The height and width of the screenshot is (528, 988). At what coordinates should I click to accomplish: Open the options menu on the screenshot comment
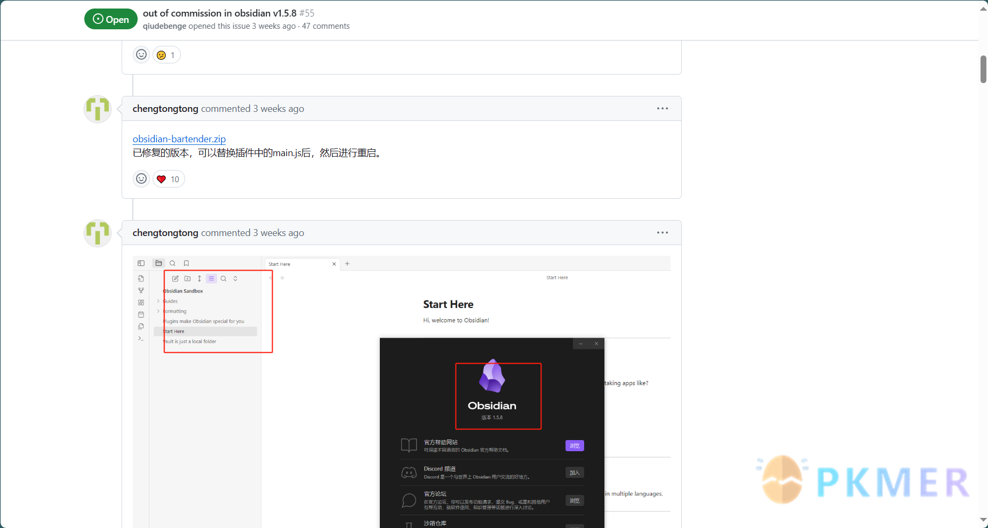pos(663,233)
